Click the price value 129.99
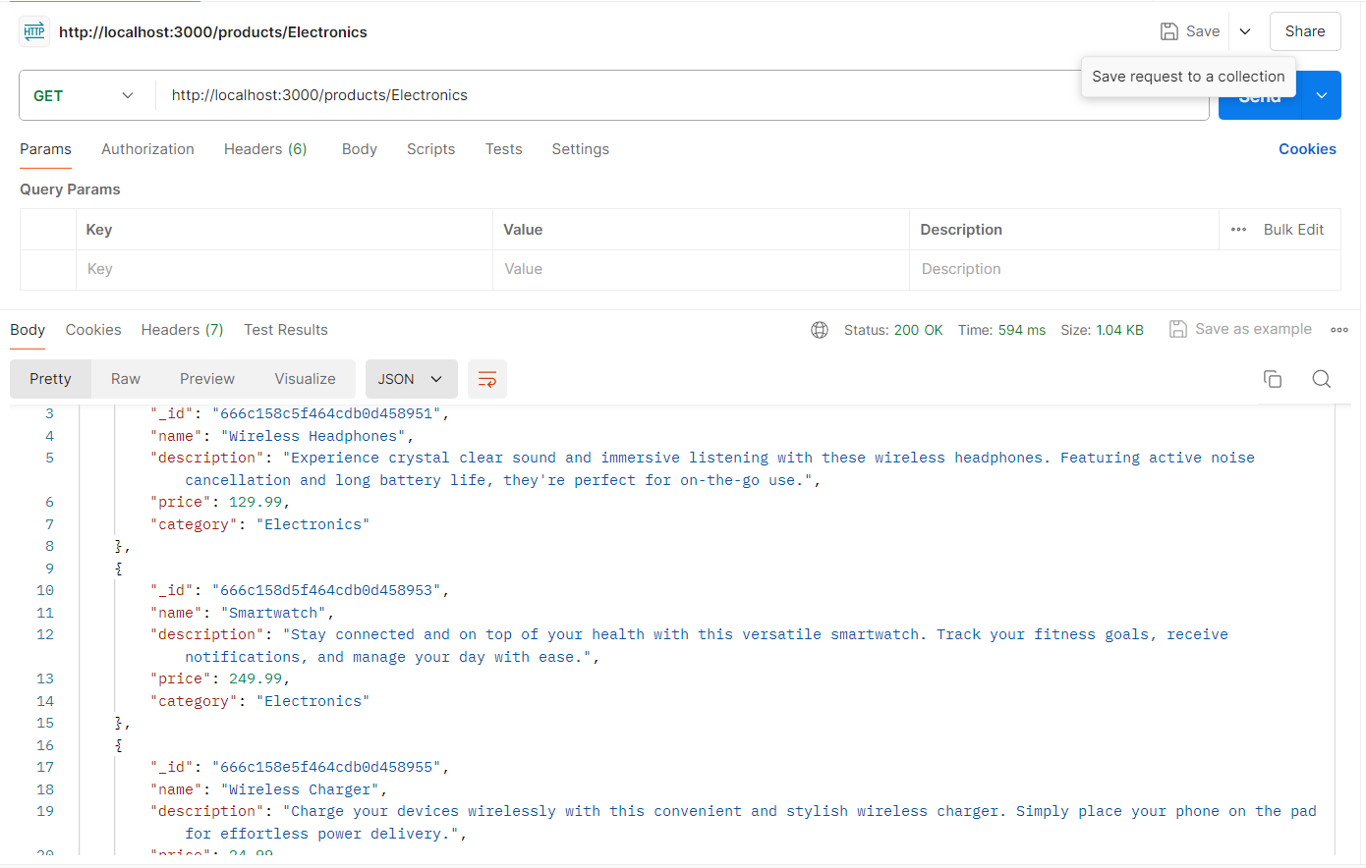The height and width of the screenshot is (868, 1366). [x=256, y=502]
